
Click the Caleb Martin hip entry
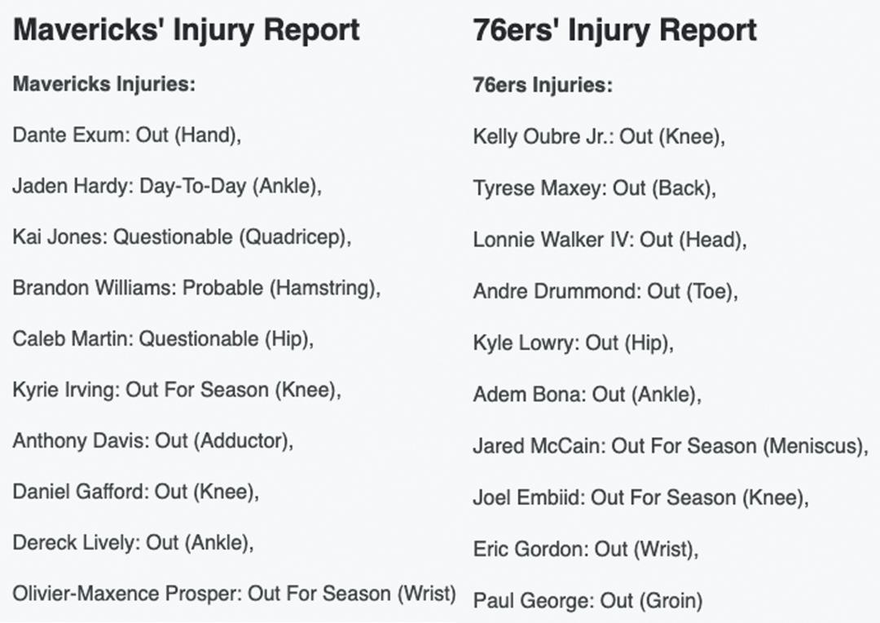click(x=163, y=339)
